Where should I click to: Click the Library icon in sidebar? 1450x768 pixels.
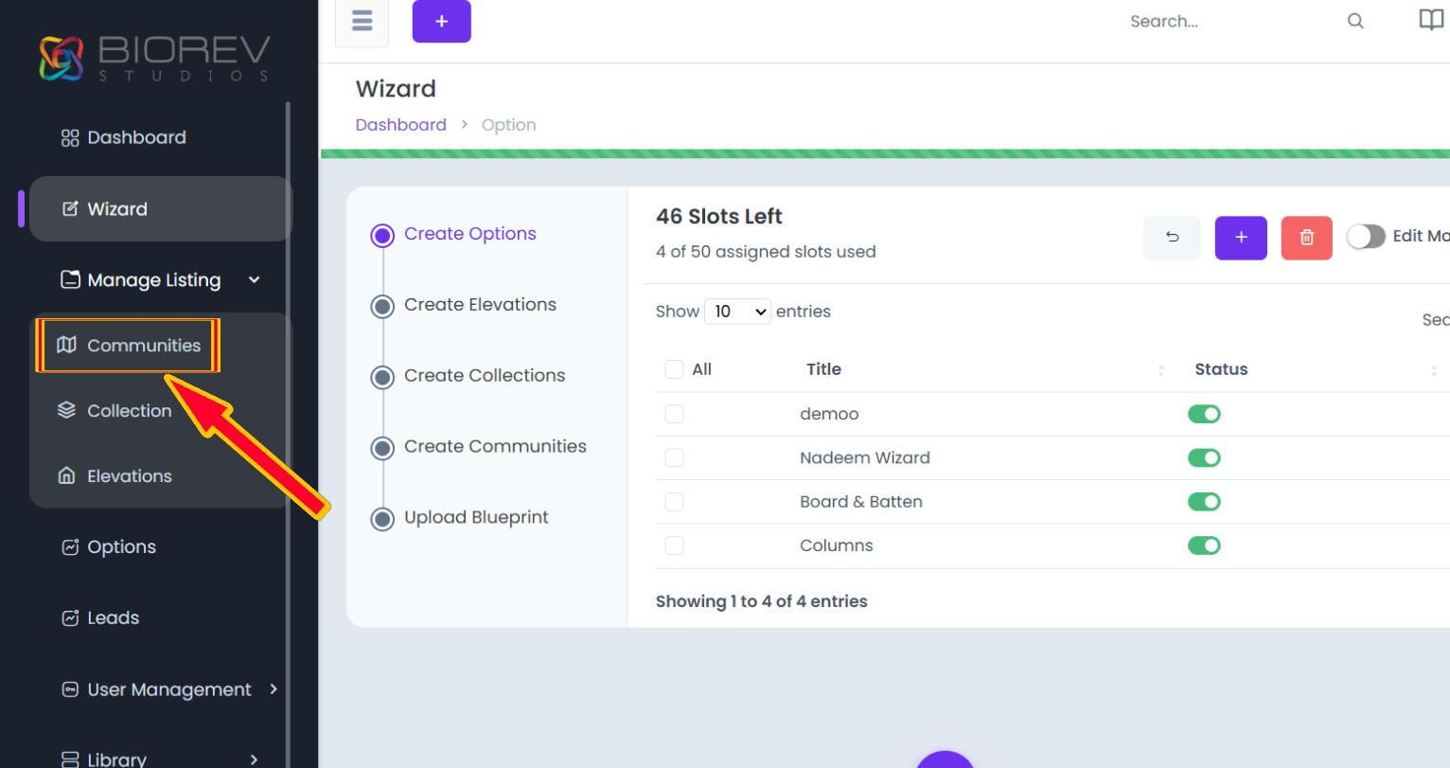[x=70, y=759]
